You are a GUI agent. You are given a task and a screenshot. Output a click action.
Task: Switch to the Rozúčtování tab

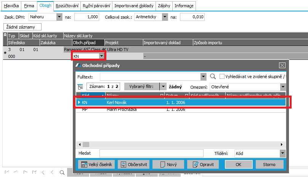[67, 6]
